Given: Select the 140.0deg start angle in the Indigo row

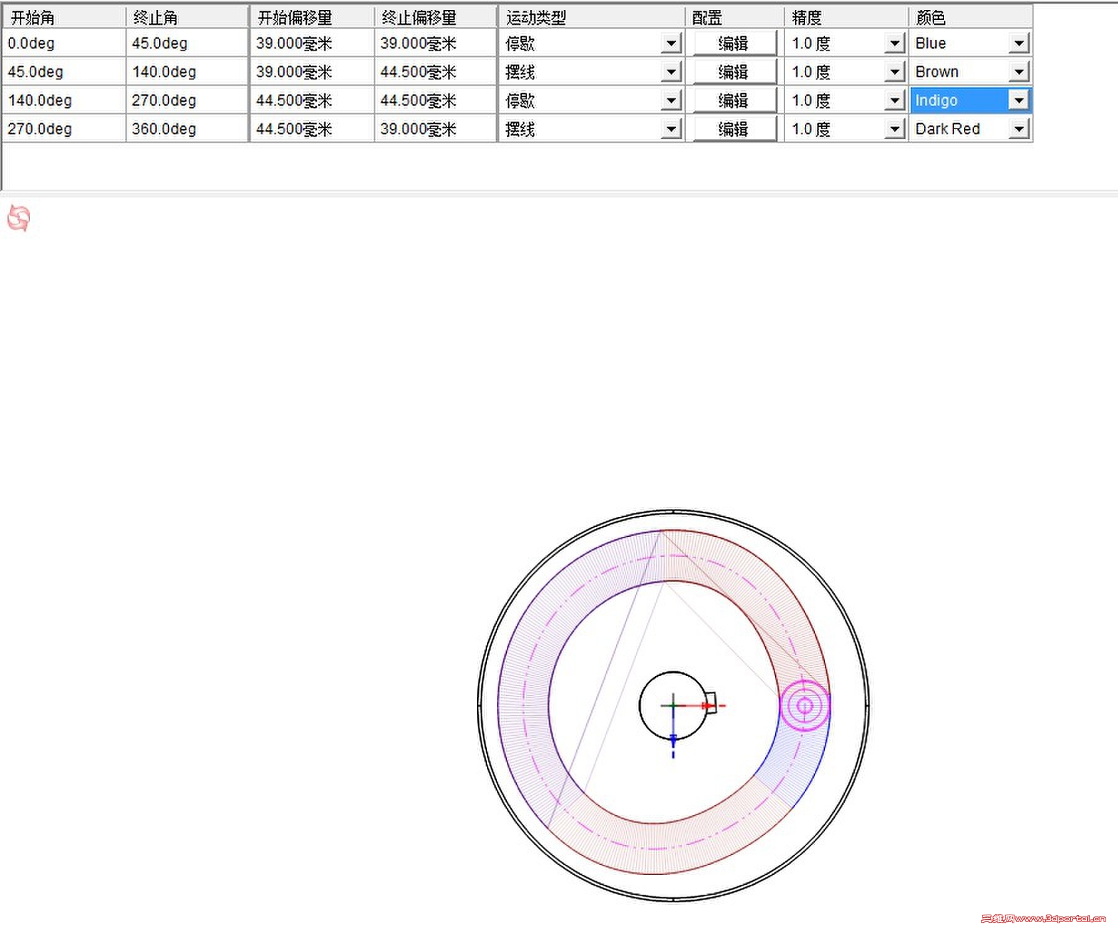Looking at the screenshot, I should coord(63,101).
